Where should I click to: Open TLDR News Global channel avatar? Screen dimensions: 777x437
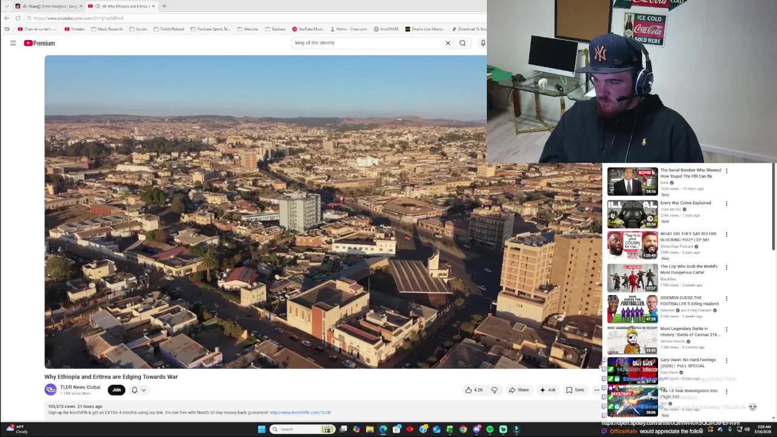click(50, 390)
